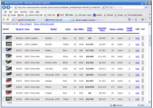The width and height of the screenshot is (153, 108).
Task: Switch to the atlanta craigslist tab
Action: pos(86,20)
